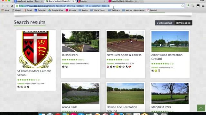Viewport: 206px width, 115px height.
Task: Click the grey ball icon under St Thomas More
Action: point(25,87)
